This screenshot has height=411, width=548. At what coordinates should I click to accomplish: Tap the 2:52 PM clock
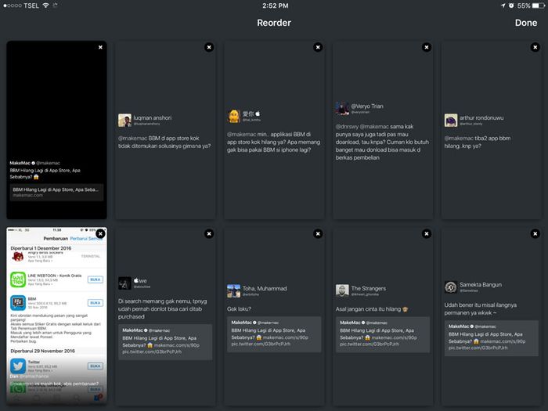coord(276,5)
